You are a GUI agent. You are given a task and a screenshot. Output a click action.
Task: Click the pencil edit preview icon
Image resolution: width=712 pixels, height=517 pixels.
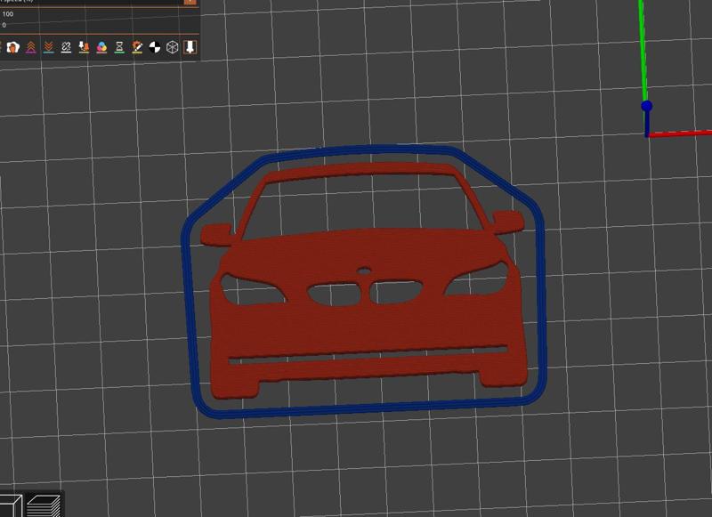pos(136,47)
